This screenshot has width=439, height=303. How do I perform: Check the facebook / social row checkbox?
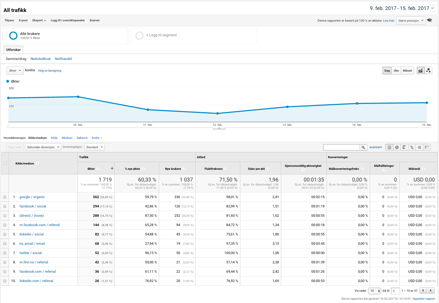5,206
